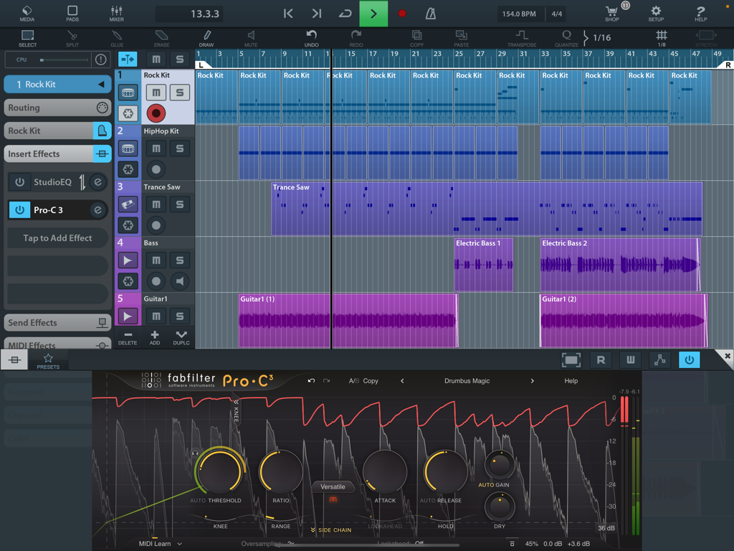Open the Media browser
This screenshot has height=551, width=734.
[x=27, y=13]
